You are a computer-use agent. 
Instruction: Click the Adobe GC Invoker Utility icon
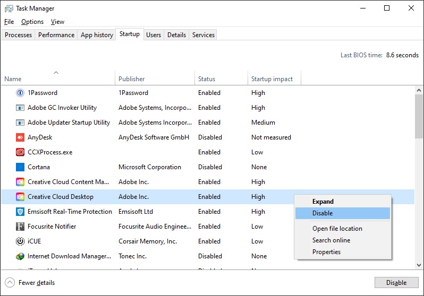[x=20, y=108]
